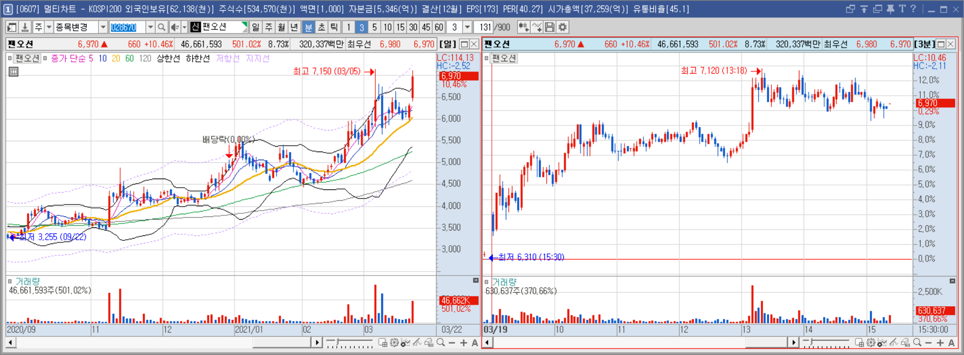Close the 3-minute chart pane
This screenshot has height=355, width=964.
tap(950, 44)
